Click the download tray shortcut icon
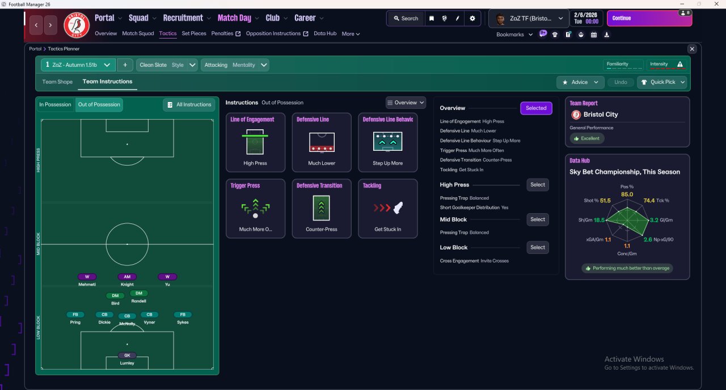Screen dimensions: 726x390 607,35
